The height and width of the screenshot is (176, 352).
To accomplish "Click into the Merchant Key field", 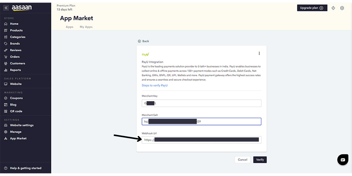I will tap(201, 103).
